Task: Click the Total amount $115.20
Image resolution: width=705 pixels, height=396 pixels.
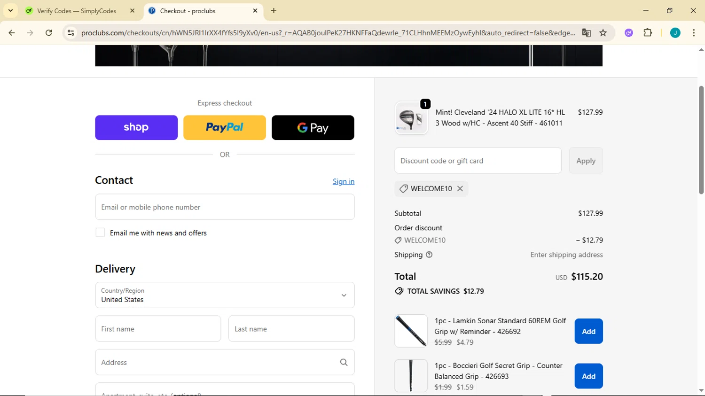Action: 587,277
